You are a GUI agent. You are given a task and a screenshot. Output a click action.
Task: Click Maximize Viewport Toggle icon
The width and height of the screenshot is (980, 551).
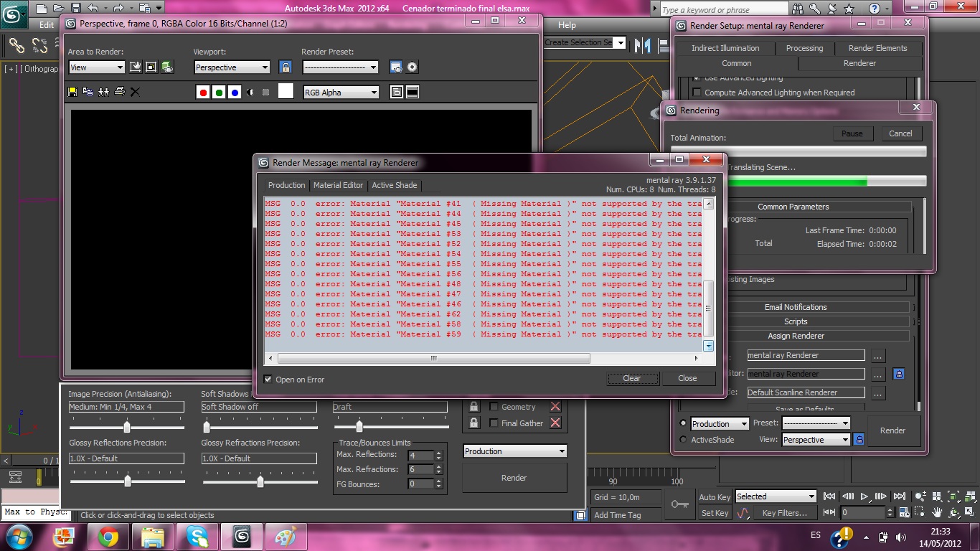point(969,512)
